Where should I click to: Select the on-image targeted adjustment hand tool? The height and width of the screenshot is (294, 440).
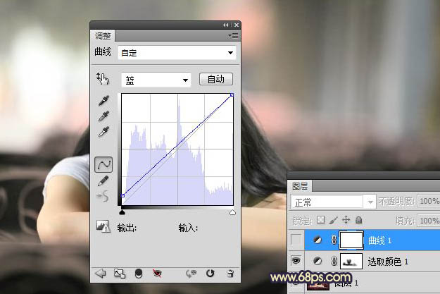point(103,79)
